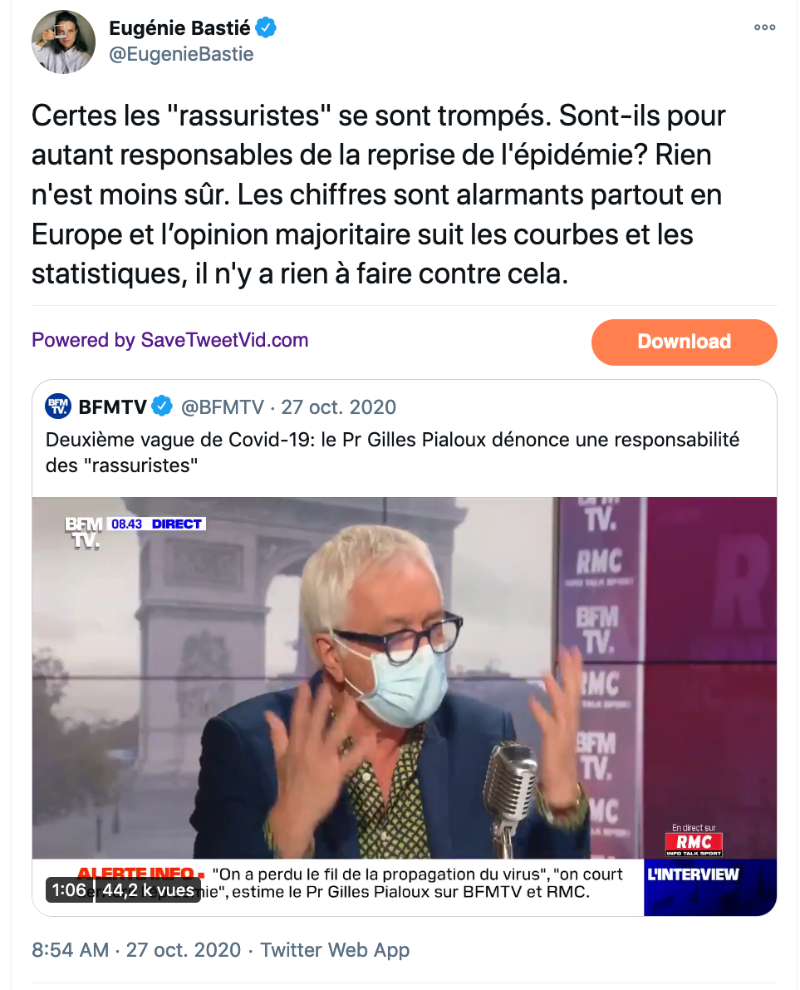
Task: Open the quoted tweet text about Deuxième vague
Action: (x=392, y=452)
